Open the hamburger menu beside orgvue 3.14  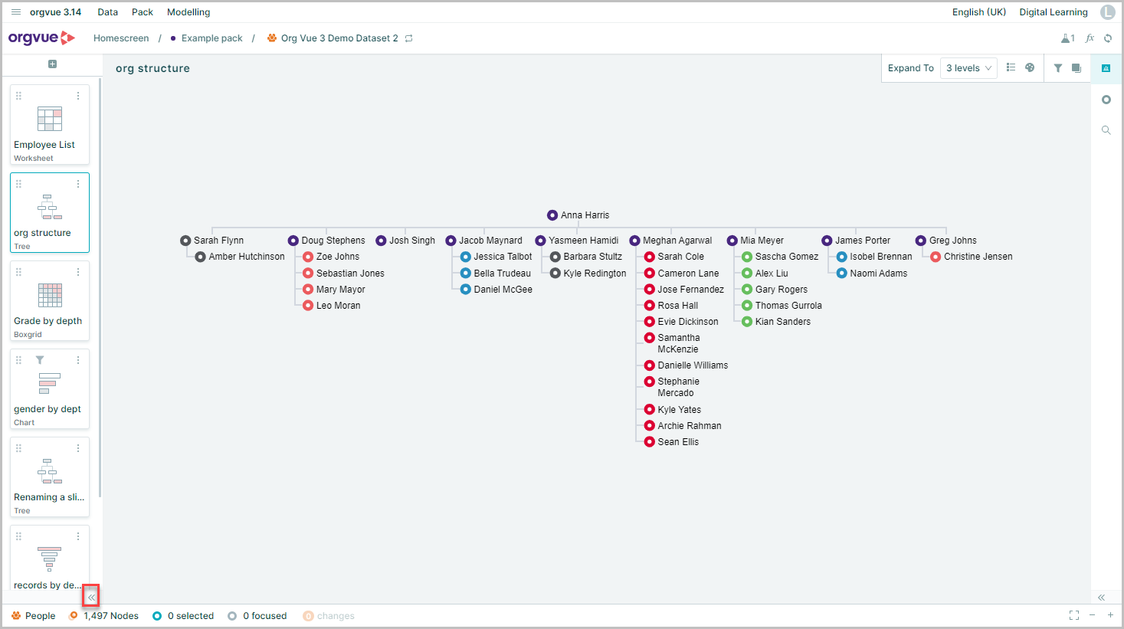pos(16,12)
